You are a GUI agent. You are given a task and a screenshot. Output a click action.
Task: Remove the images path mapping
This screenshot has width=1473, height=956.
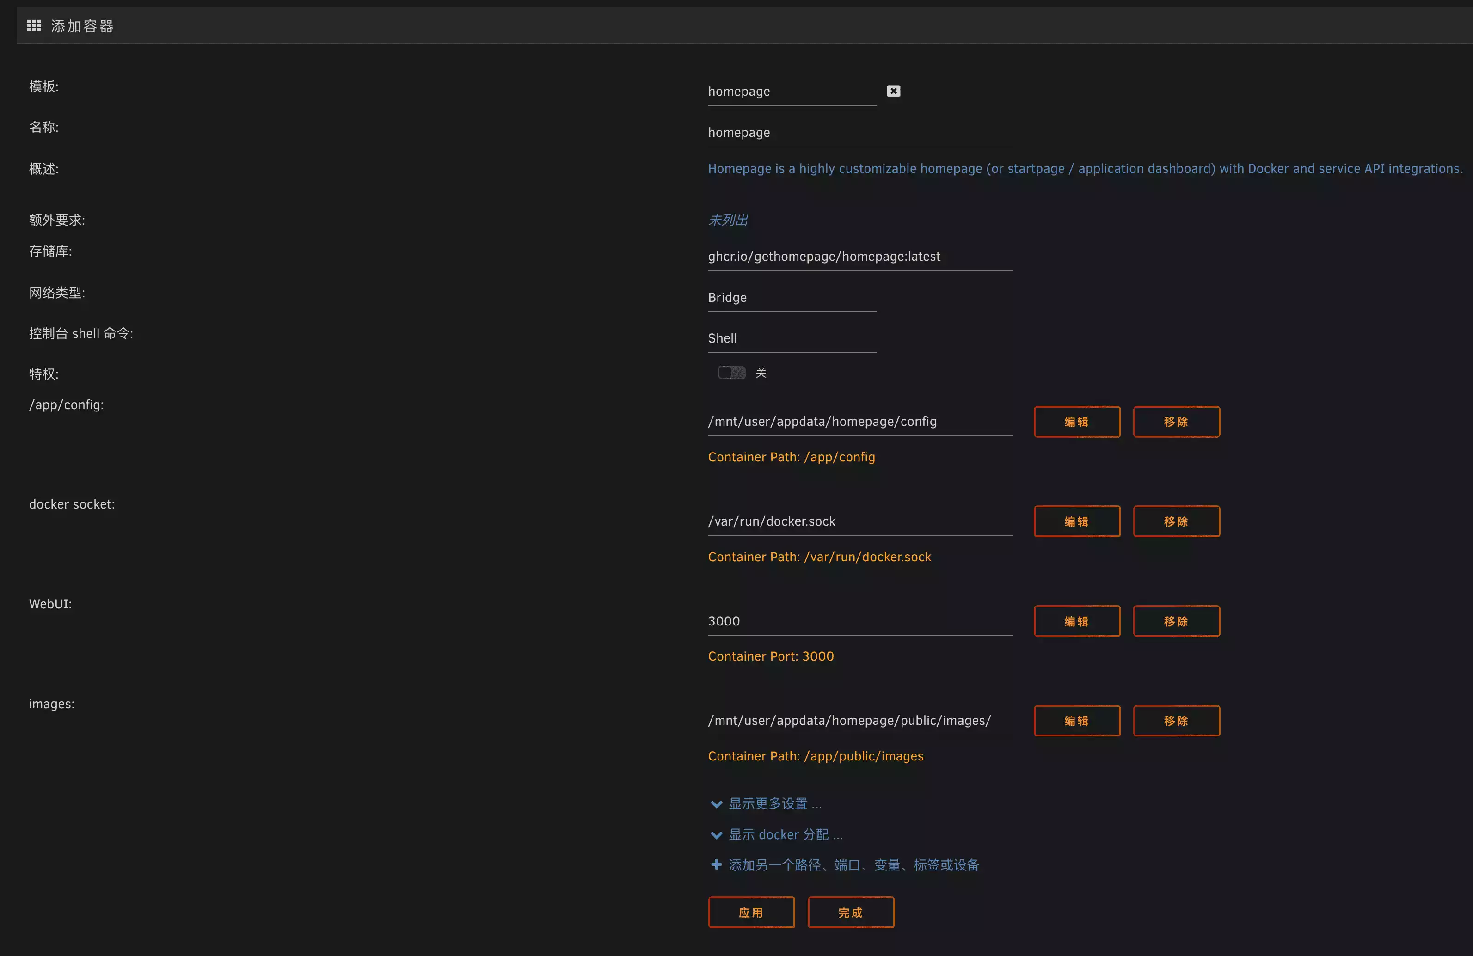pos(1176,721)
